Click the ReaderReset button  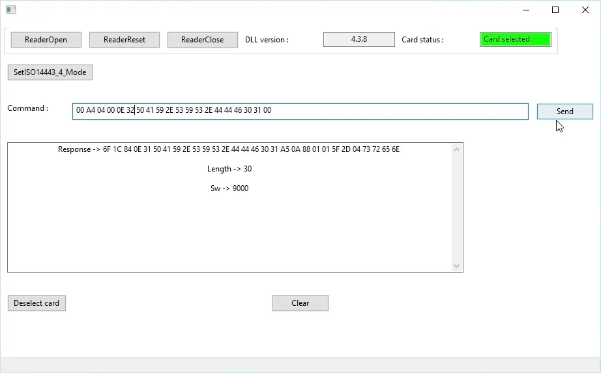coord(125,40)
